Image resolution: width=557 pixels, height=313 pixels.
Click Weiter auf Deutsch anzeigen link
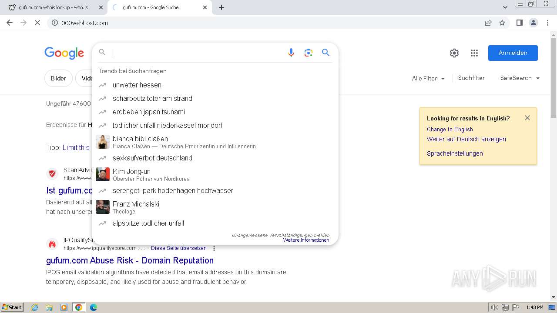coord(466,140)
